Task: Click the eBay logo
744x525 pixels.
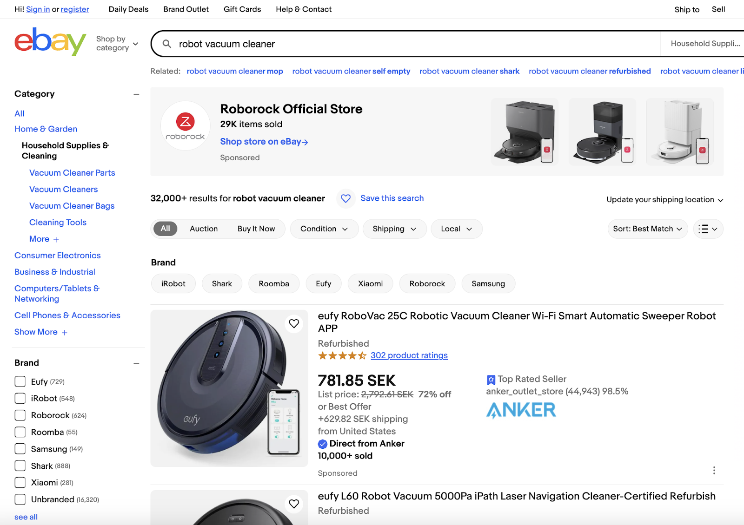Action: click(x=50, y=41)
